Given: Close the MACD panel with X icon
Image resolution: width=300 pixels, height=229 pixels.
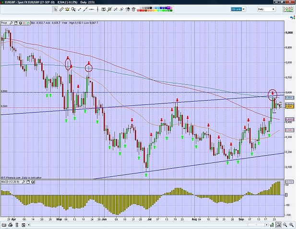Looking at the screenshot, I should coord(33,182).
